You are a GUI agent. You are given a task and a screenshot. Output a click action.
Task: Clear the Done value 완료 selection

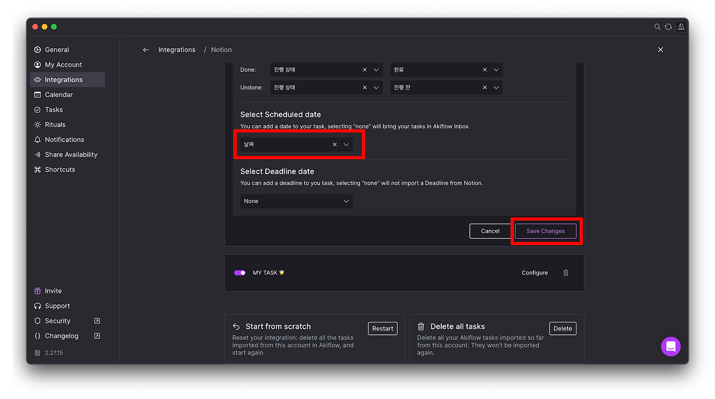coord(484,70)
